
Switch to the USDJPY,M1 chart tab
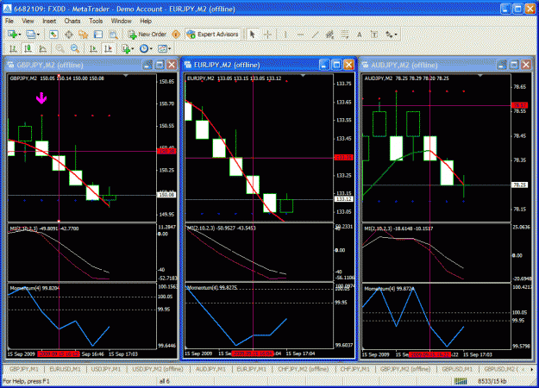tap(106, 369)
